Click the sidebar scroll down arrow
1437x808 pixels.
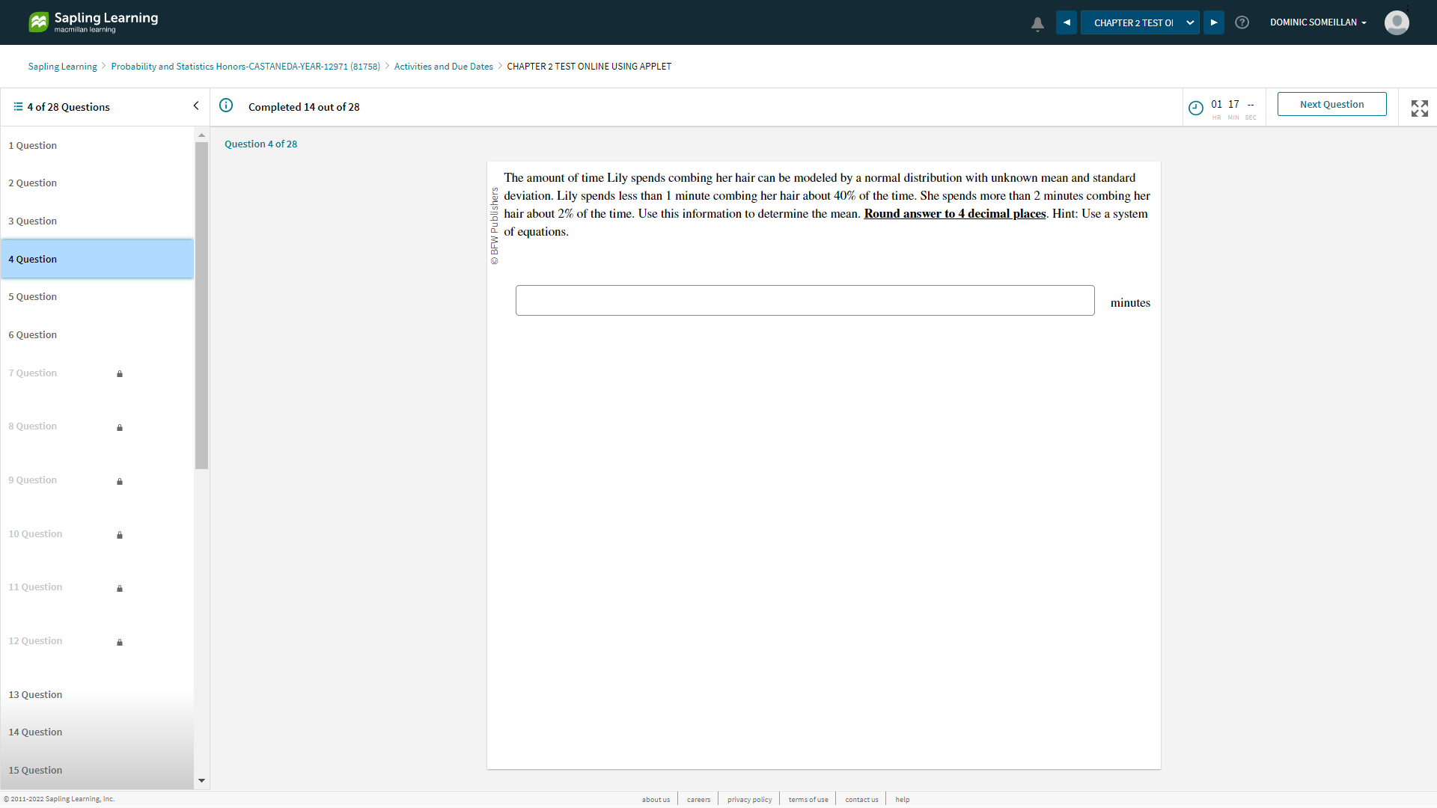[201, 780]
